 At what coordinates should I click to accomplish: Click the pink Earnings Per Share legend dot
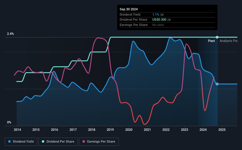pyautogui.click(x=84, y=141)
